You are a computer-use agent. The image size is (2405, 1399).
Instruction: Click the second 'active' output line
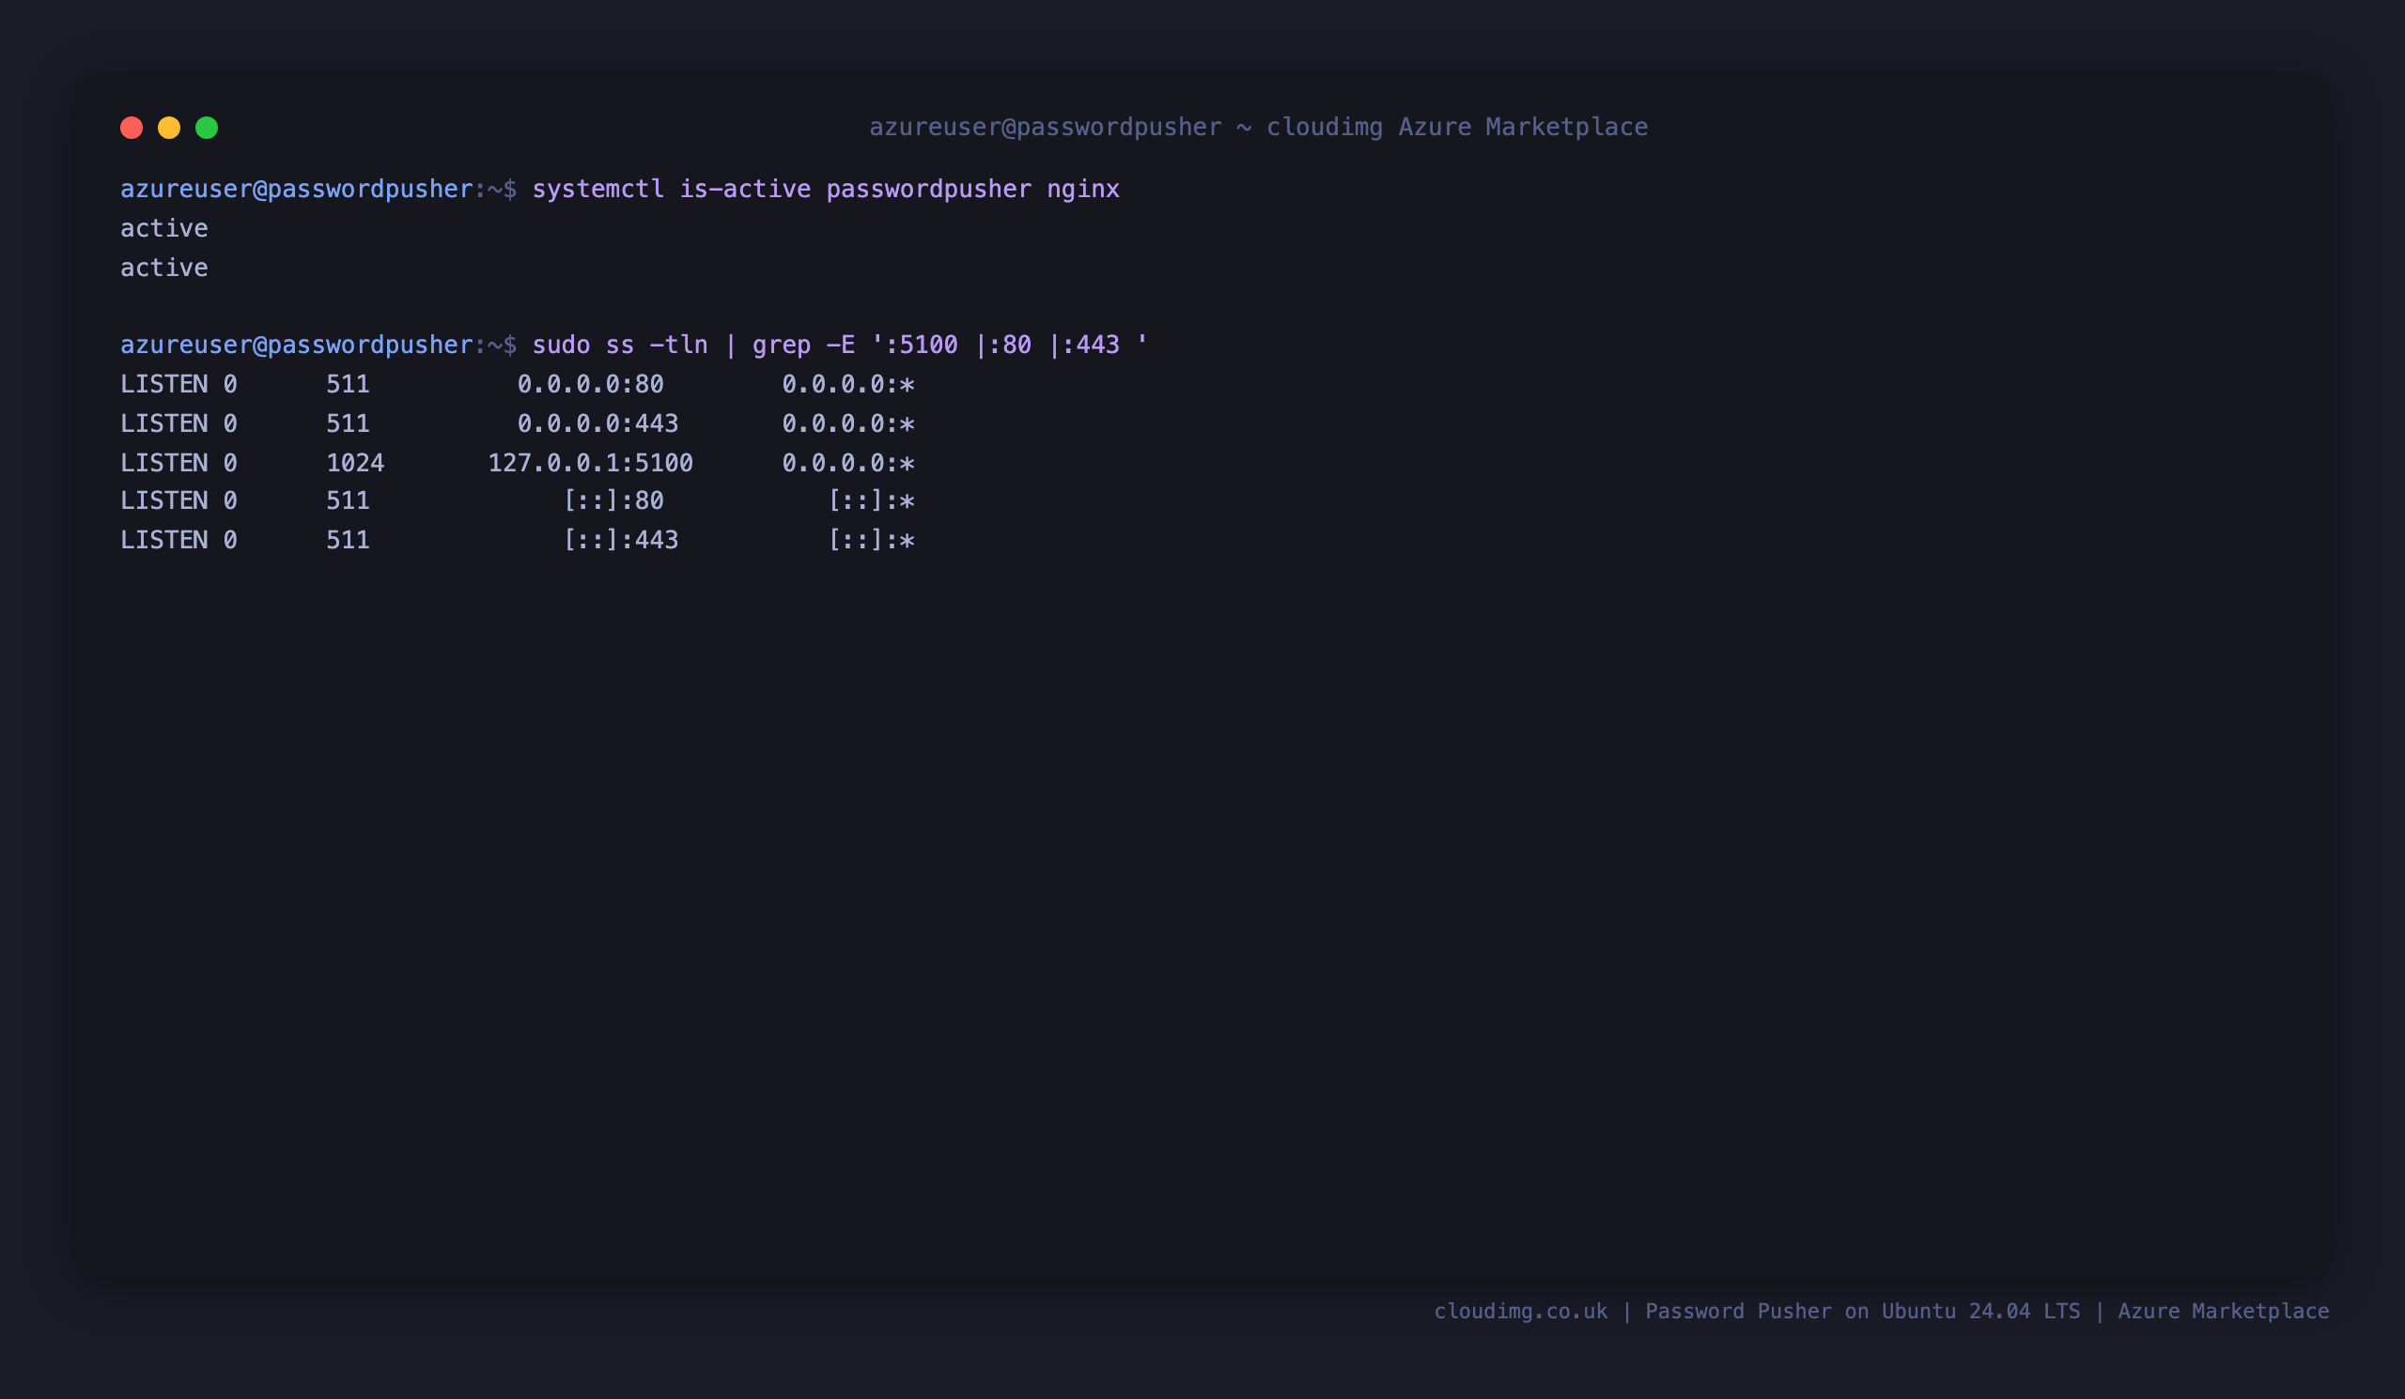pos(164,267)
